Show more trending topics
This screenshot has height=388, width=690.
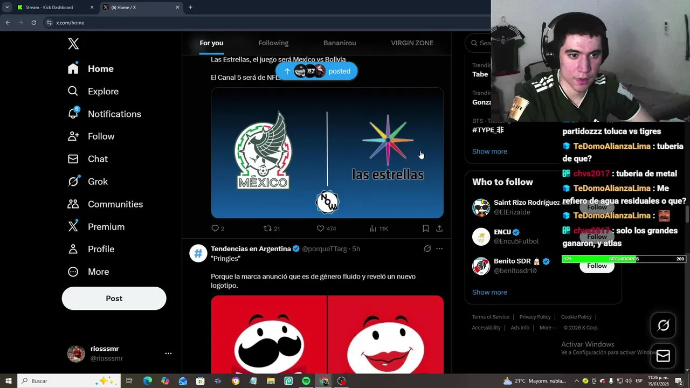[489, 151]
